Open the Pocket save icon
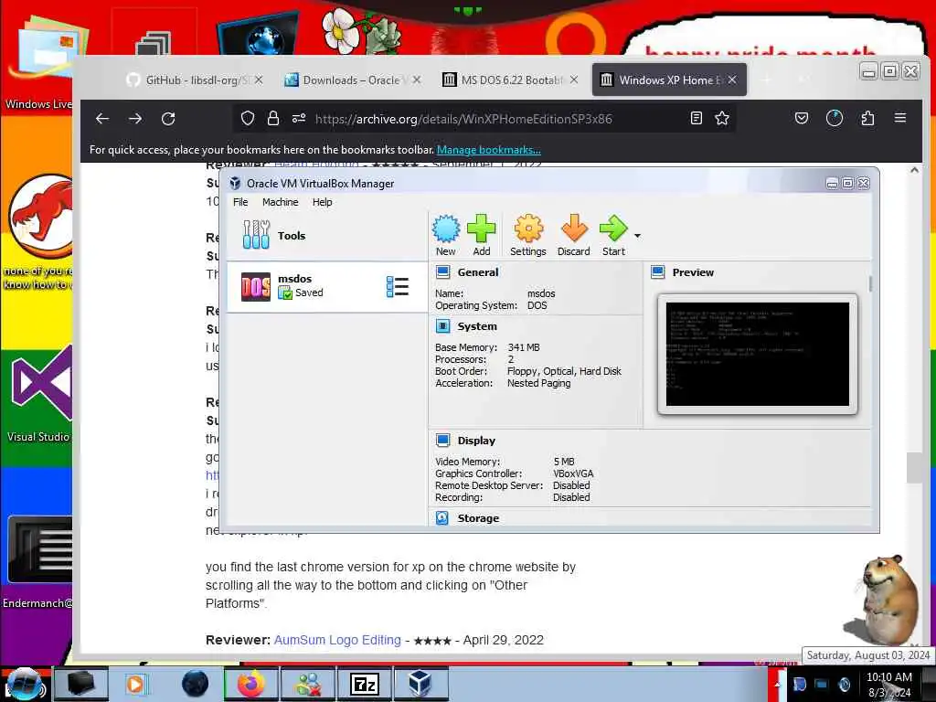Image resolution: width=936 pixels, height=702 pixels. pos(802,118)
